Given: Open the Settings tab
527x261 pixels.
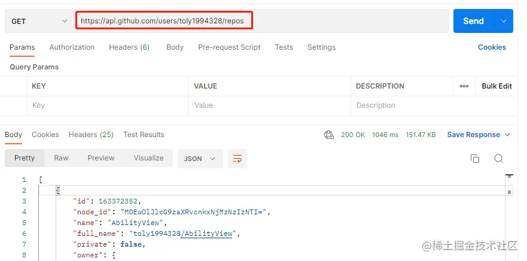Looking at the screenshot, I should [321, 47].
